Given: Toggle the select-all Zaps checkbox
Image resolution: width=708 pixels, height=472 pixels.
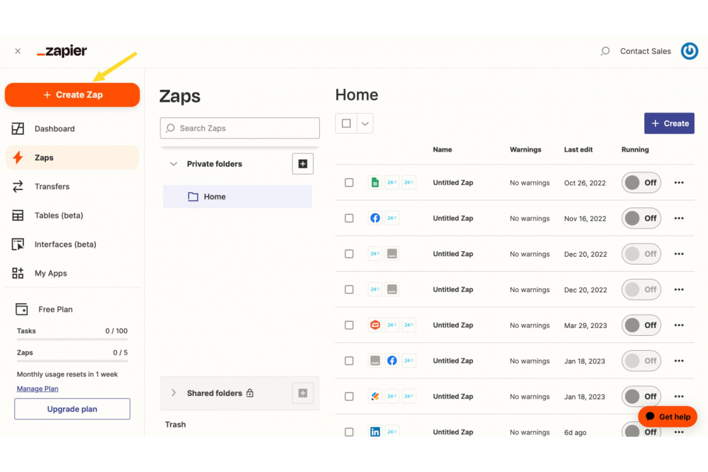Looking at the screenshot, I should 346,123.
